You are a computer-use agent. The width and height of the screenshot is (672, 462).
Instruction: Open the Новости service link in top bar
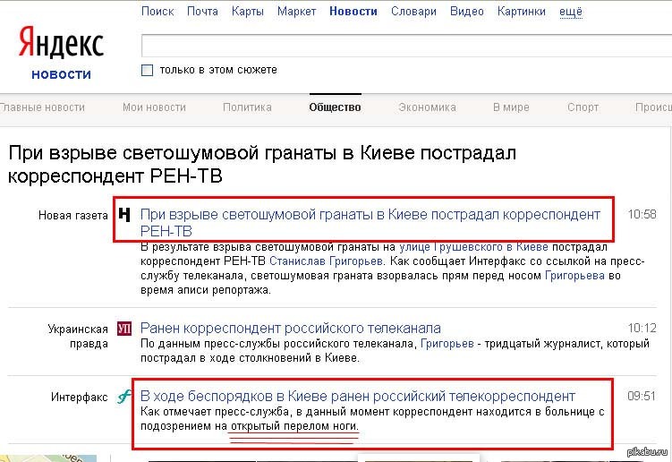coord(353,11)
